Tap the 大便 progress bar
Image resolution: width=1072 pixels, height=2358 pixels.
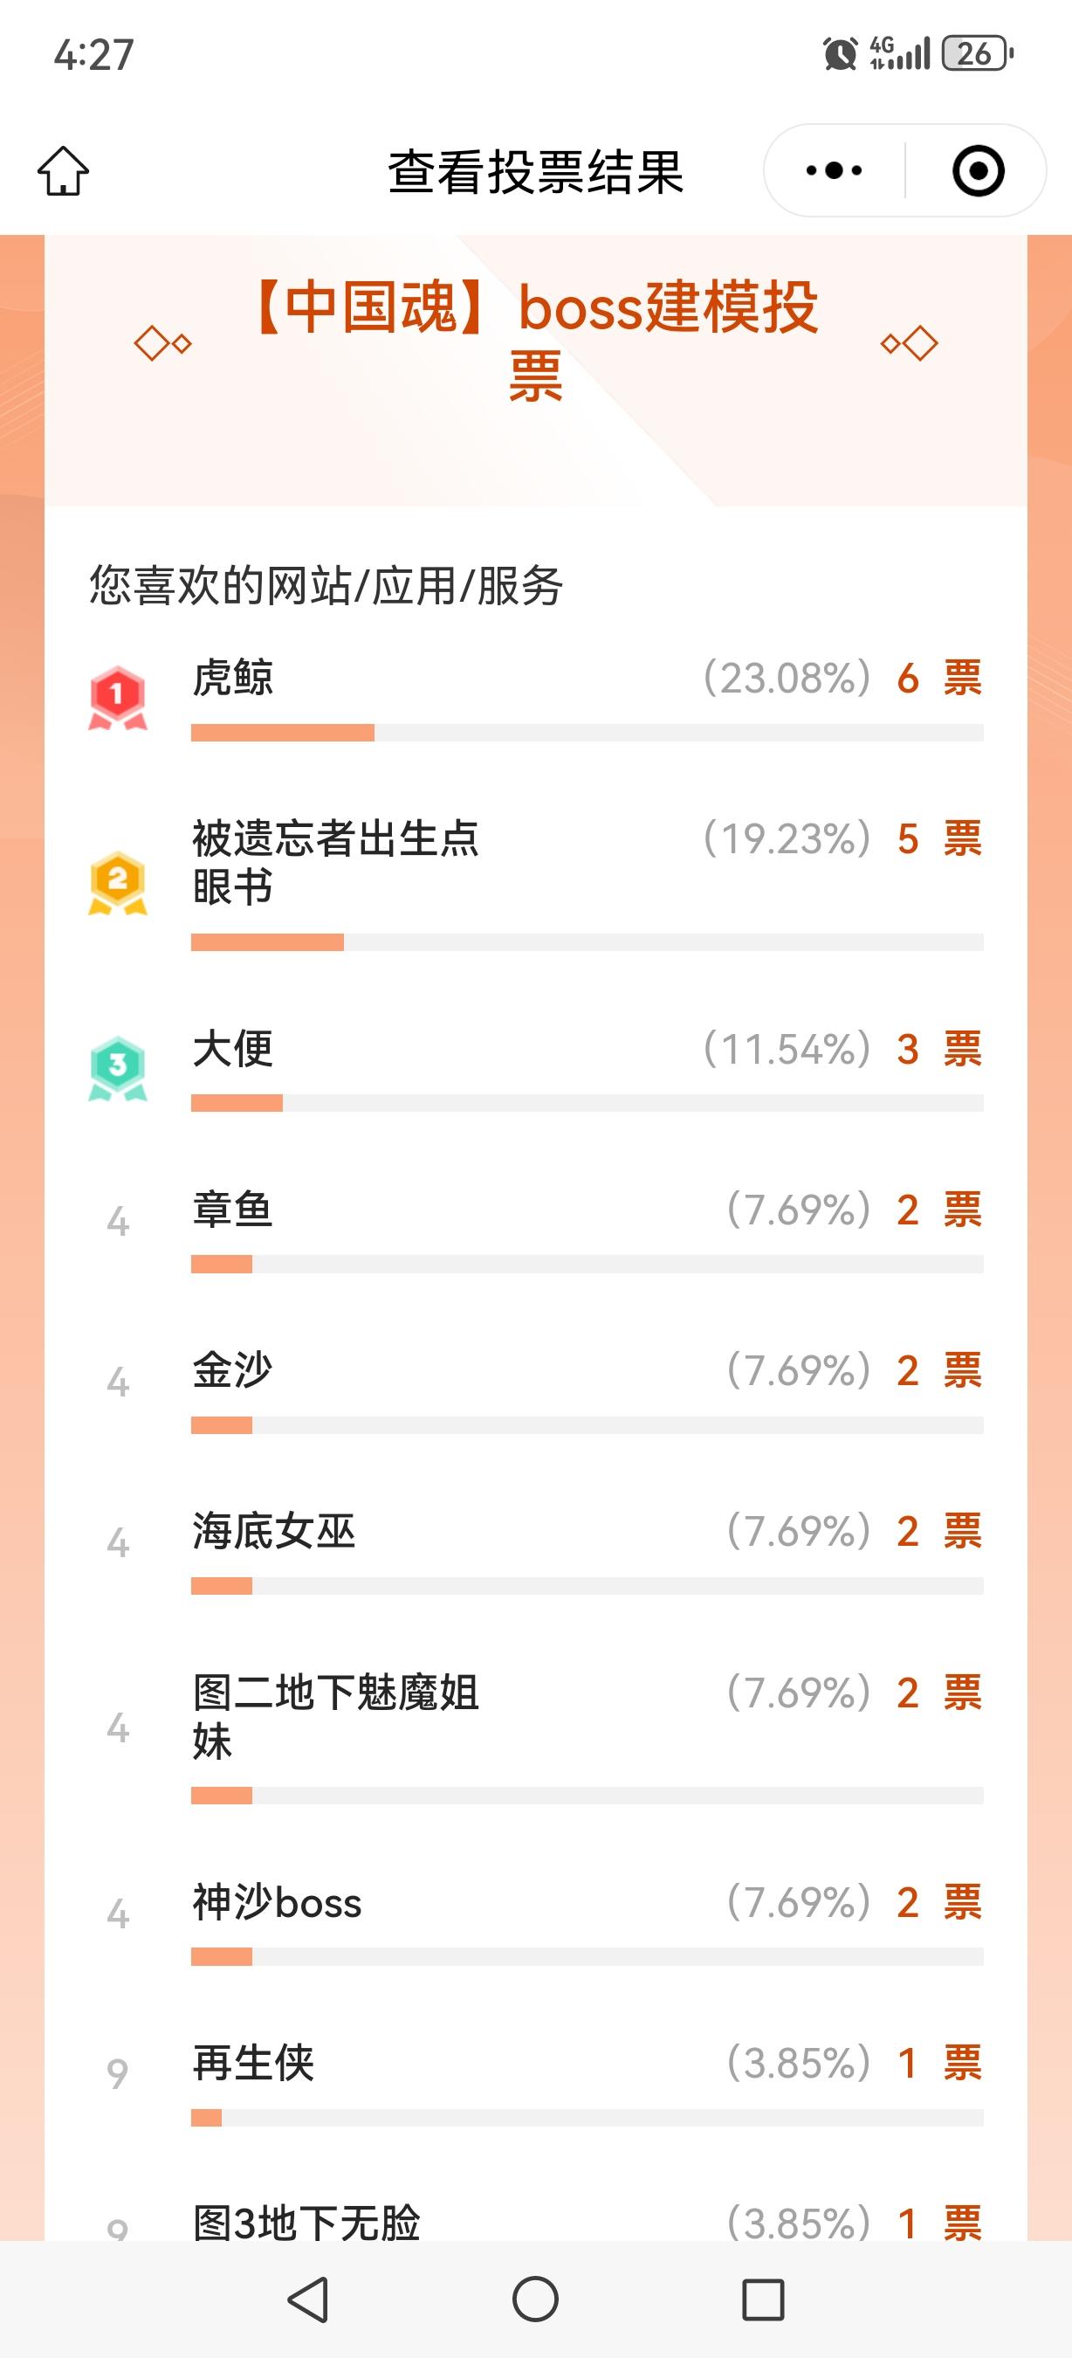[x=587, y=1103]
